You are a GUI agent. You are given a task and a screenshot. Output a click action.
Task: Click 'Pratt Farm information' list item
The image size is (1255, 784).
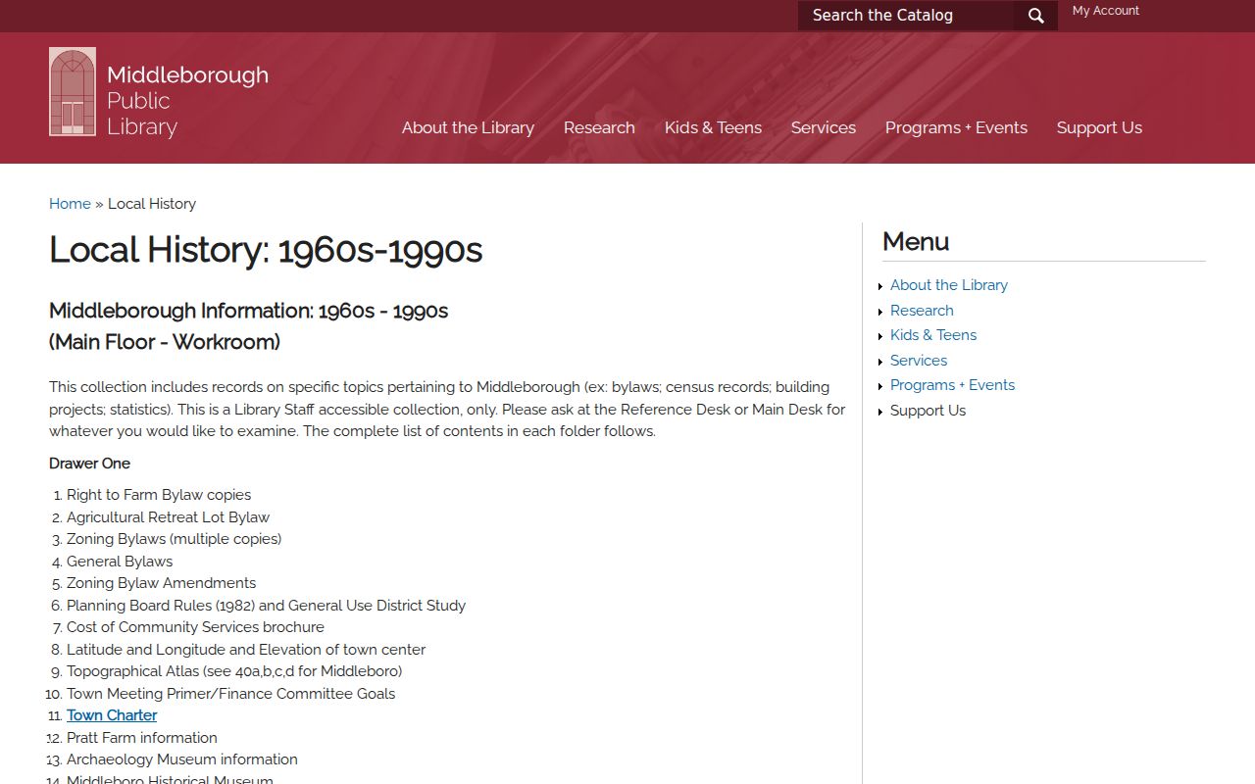pyautogui.click(x=142, y=738)
